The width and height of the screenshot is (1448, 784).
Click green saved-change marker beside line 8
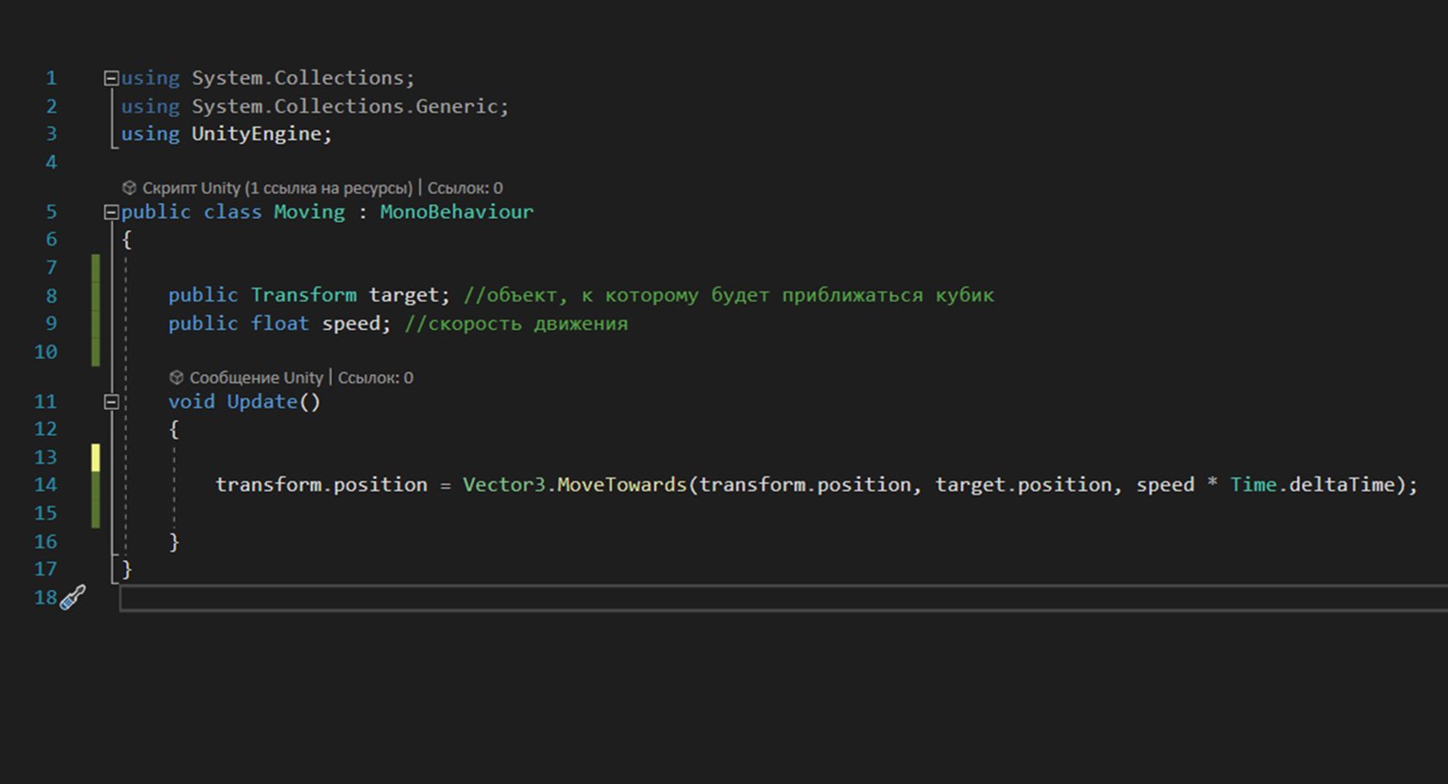pyautogui.click(x=96, y=296)
